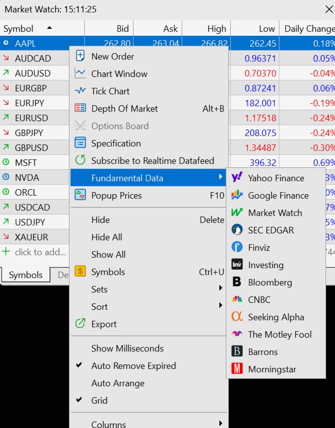
Task: Select the XAUEUR symbol row
Action: point(35,237)
